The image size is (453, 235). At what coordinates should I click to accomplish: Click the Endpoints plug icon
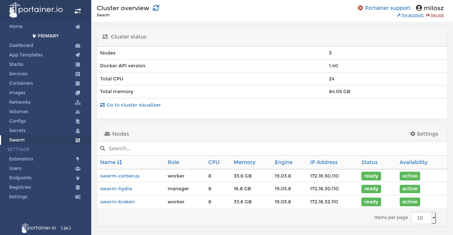pyautogui.click(x=78, y=178)
